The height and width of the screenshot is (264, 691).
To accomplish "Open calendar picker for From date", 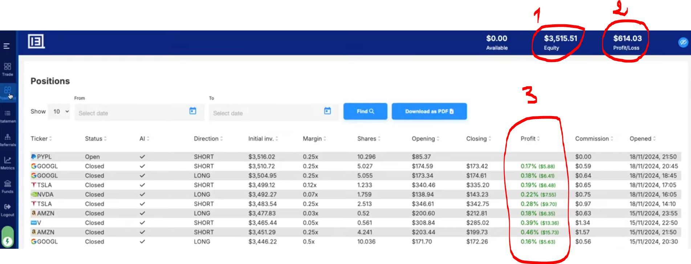I will tap(193, 111).
